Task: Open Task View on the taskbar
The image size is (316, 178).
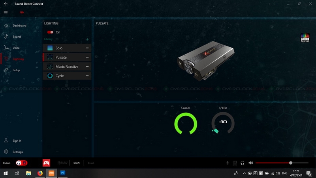Action: click(x=17, y=173)
